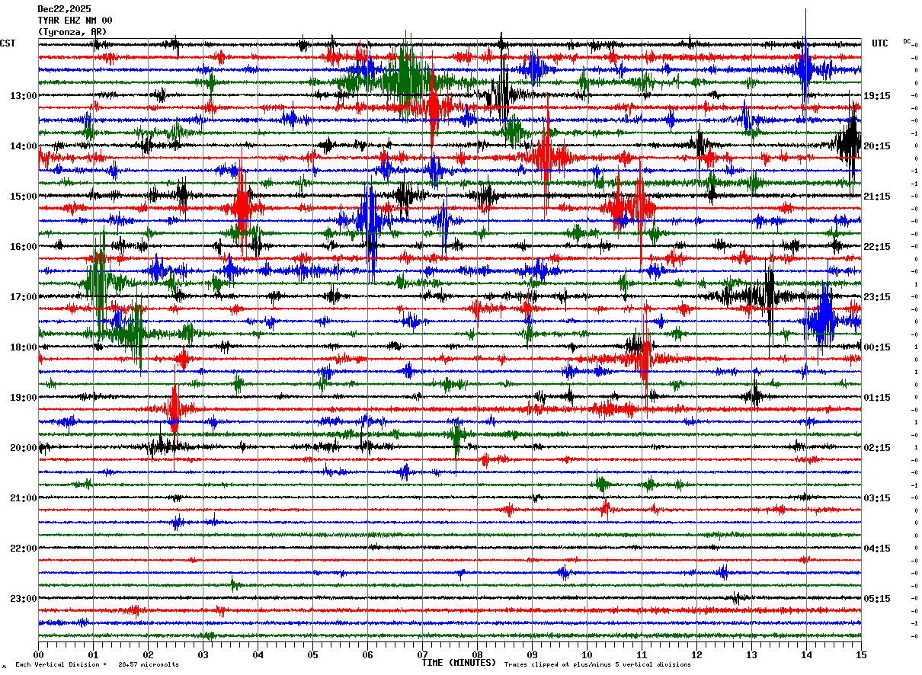
Task: Click the 01:15 UTC time label
Action: (877, 398)
